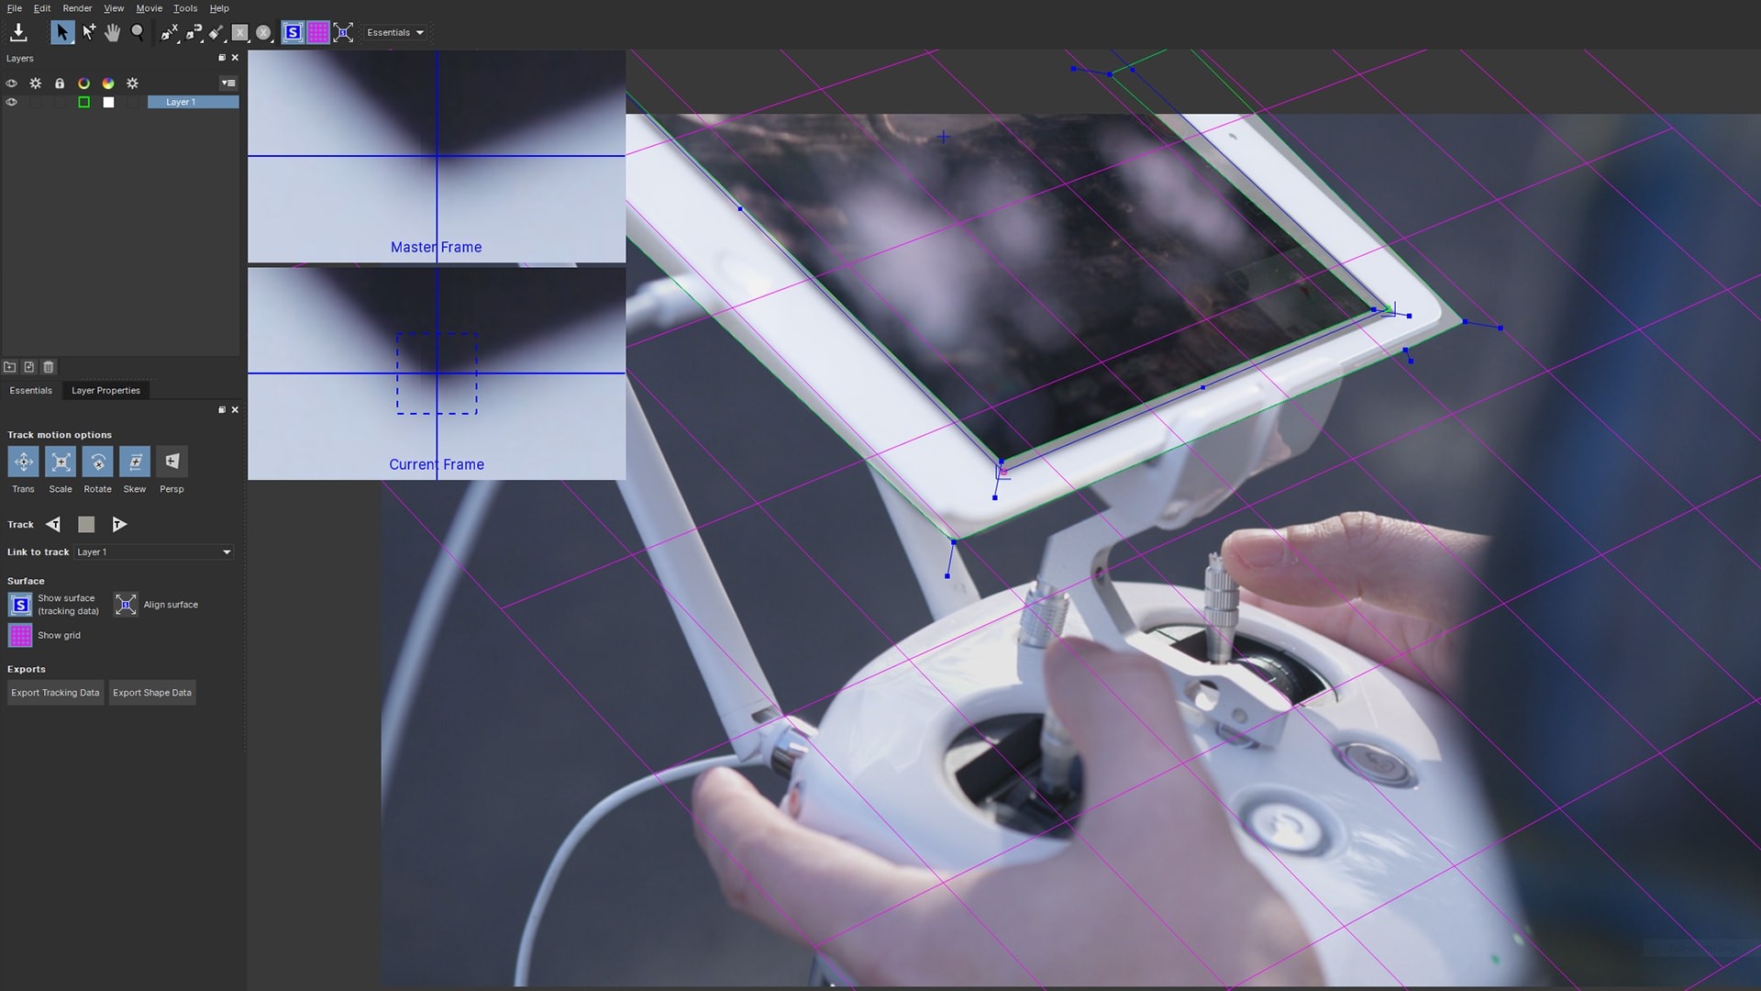Click the Align surface icon in toolbar
The width and height of the screenshot is (1761, 991).
[343, 33]
